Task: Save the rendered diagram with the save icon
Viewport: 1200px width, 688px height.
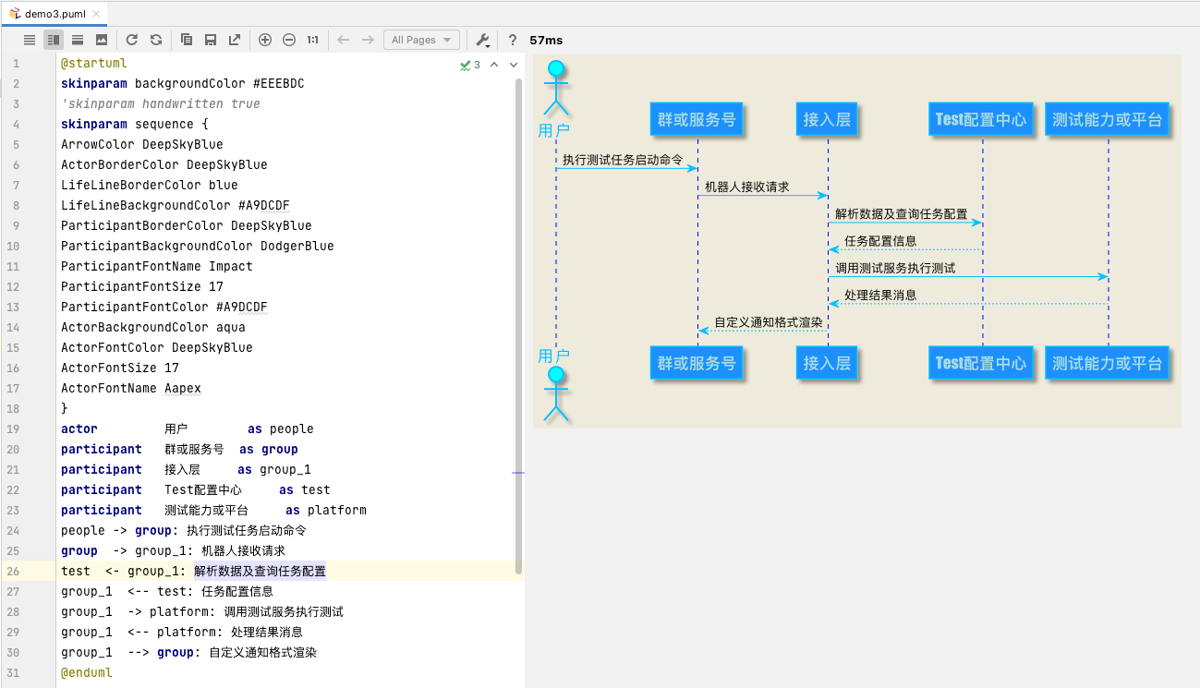Action: pyautogui.click(x=210, y=40)
